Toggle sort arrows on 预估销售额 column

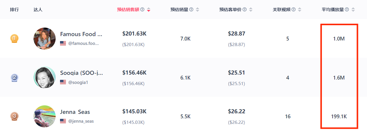pos(149,9)
